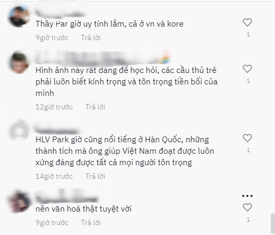
Task: Click Trả lời under the 12giờ trước comment
Action: (95, 107)
